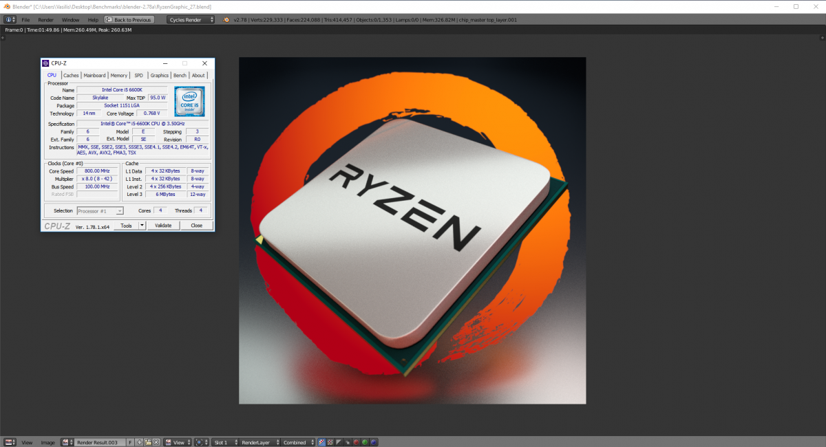Click Back to Previous button

coord(129,20)
